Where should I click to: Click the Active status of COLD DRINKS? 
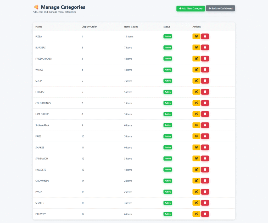click(x=168, y=103)
